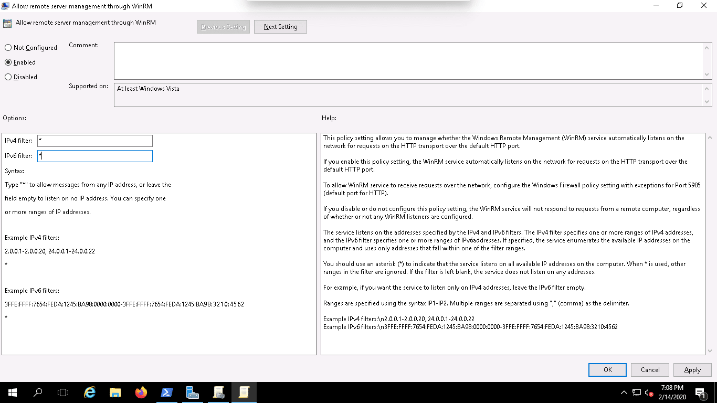The width and height of the screenshot is (717, 403).
Task: Click the active policy editor taskbar icon
Action: 244,392
